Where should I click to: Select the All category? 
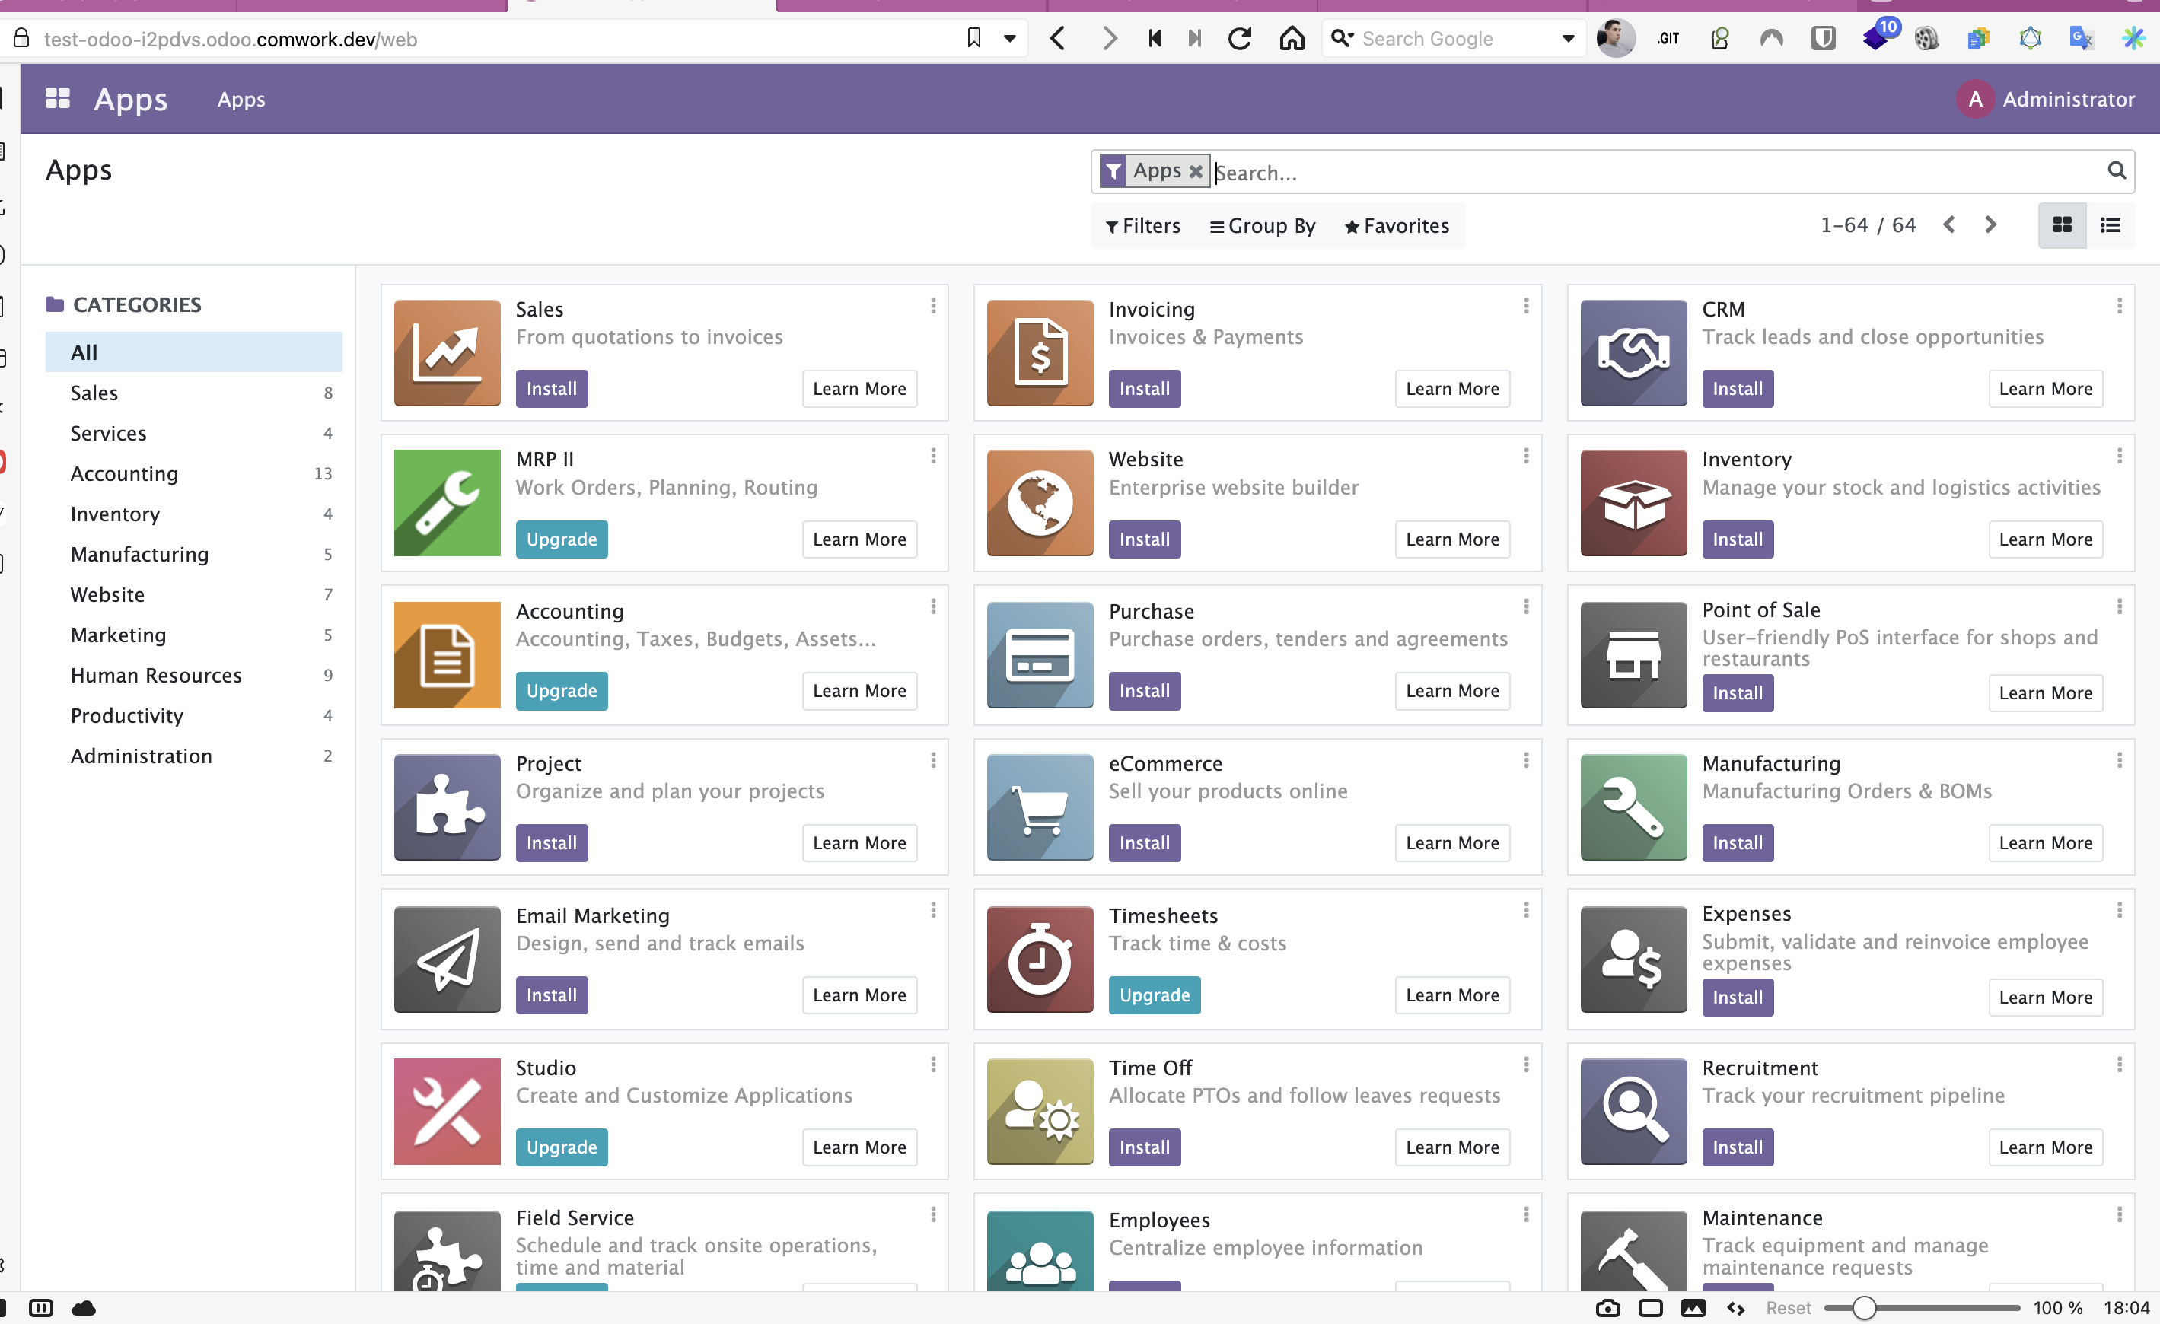194,352
